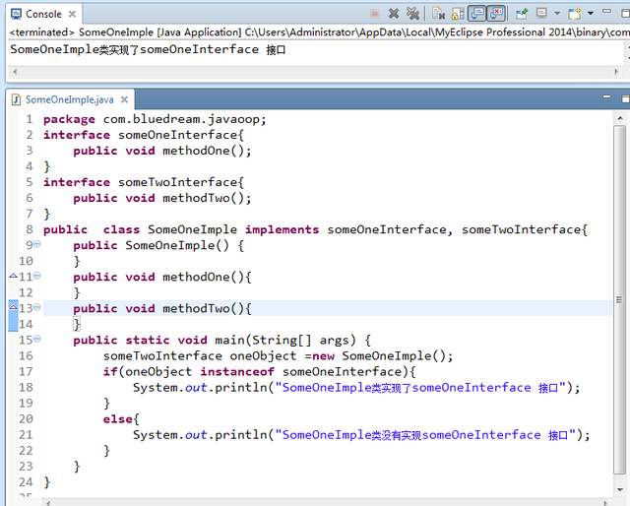The image size is (630, 506).
Task: Click 'methodOne();' on line 3
Action: tap(207, 152)
